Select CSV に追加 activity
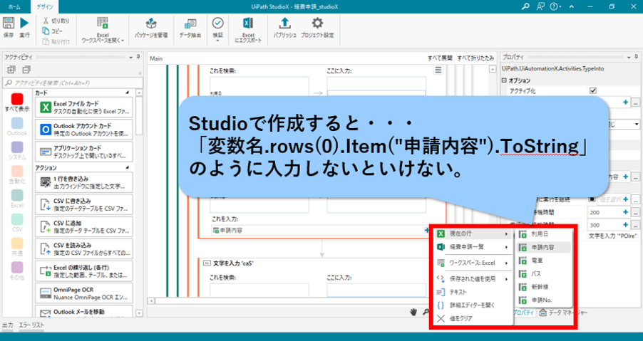 pos(84,227)
